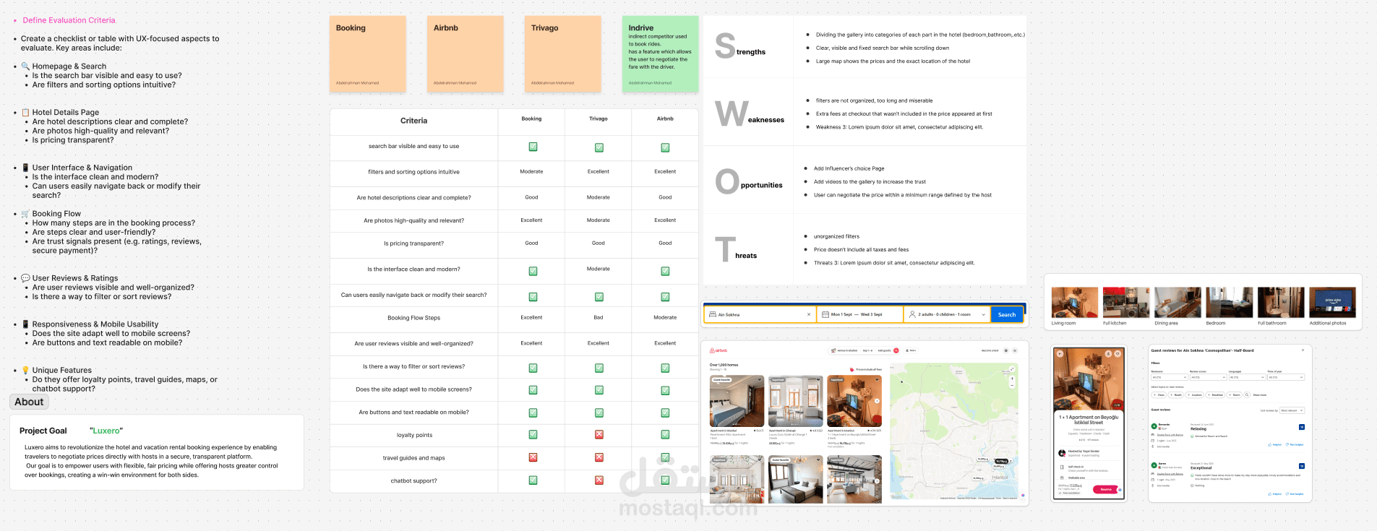Select the Living room gallery category
The width and height of the screenshot is (1377, 531).
[x=1074, y=306]
